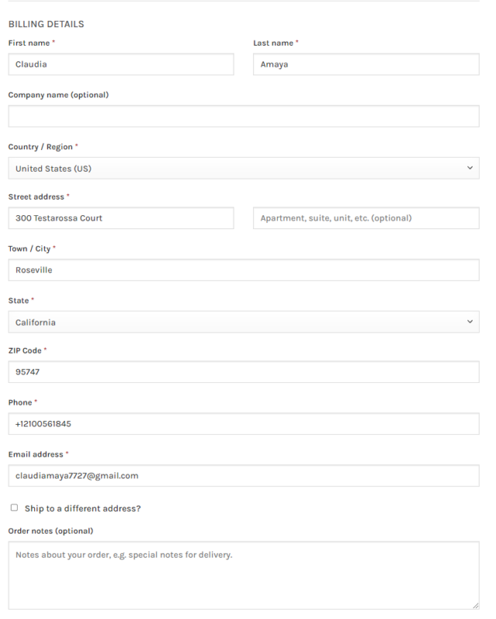Click the Order notes resize handle
Screen dimensions: 496x619
click(x=475, y=605)
